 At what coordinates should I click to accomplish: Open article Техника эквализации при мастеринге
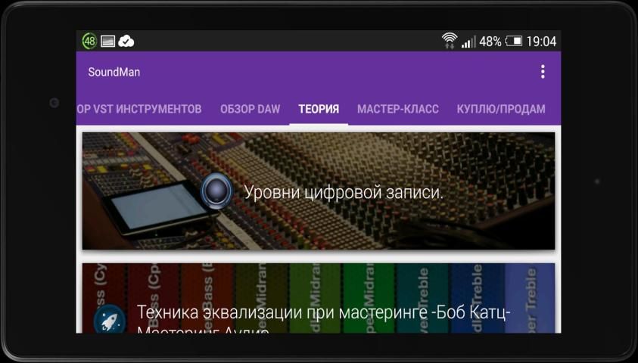pos(325,313)
